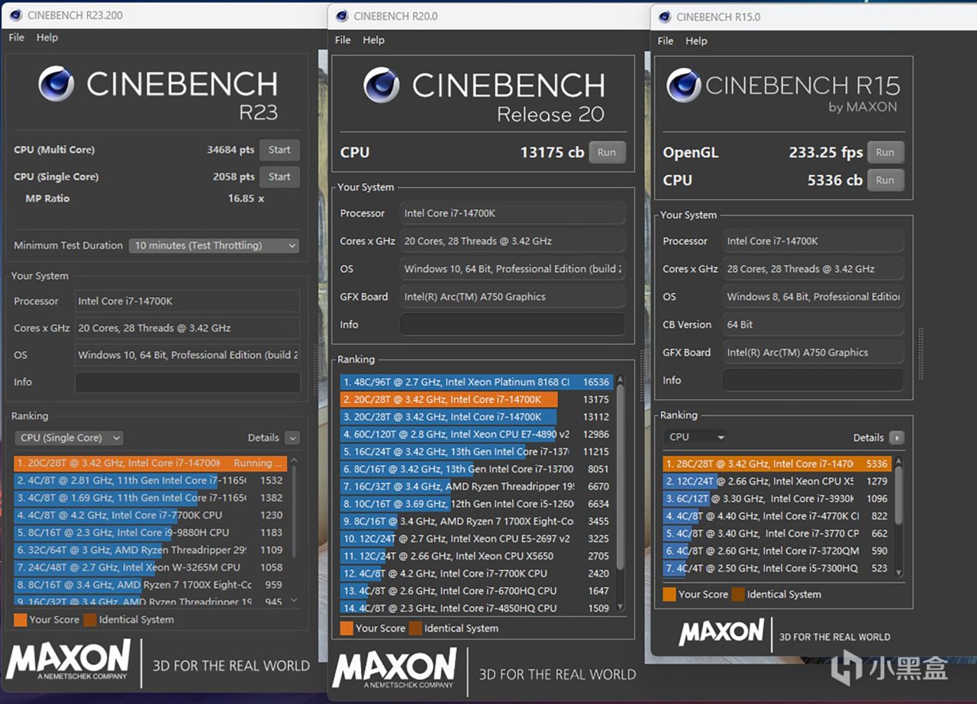Open the File menu in Cinebench R15
The width and height of the screenshot is (977, 704).
[666, 40]
